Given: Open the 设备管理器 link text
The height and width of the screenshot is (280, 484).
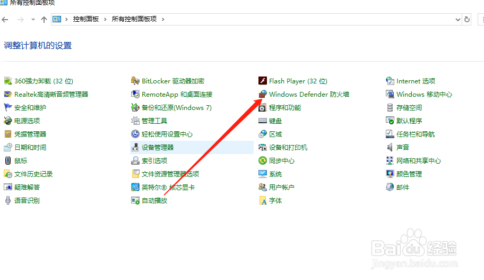Looking at the screenshot, I should click(158, 147).
